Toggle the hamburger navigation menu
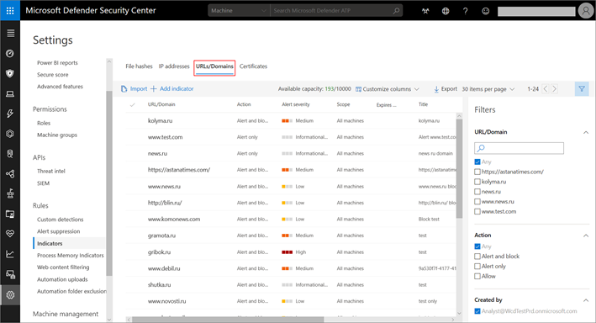Screen dimensions: 596x323 click(10, 34)
